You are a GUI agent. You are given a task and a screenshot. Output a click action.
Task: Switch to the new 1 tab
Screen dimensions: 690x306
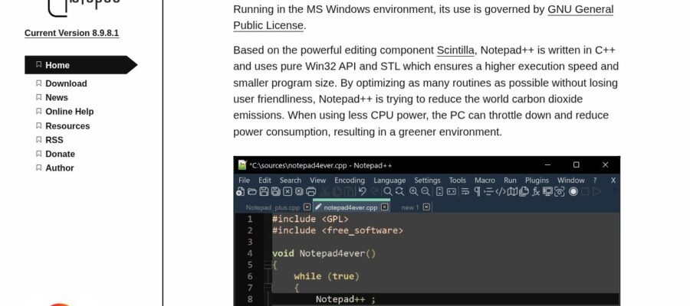pos(410,207)
